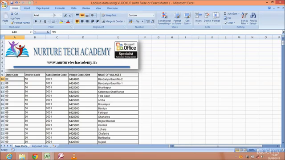Activate the Format Painter

(x=20, y=23)
